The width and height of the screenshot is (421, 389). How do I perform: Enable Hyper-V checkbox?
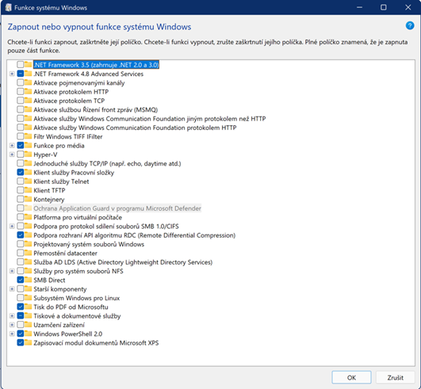[20, 154]
